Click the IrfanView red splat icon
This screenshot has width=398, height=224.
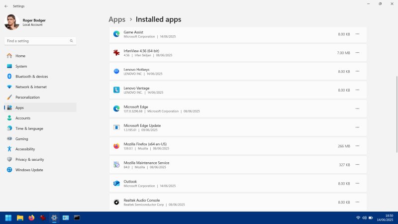tap(116, 53)
